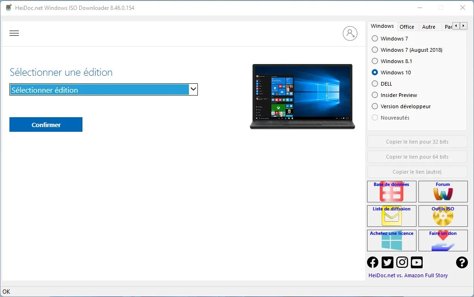
Task: Click the Confirmer button
Action: pyautogui.click(x=46, y=125)
